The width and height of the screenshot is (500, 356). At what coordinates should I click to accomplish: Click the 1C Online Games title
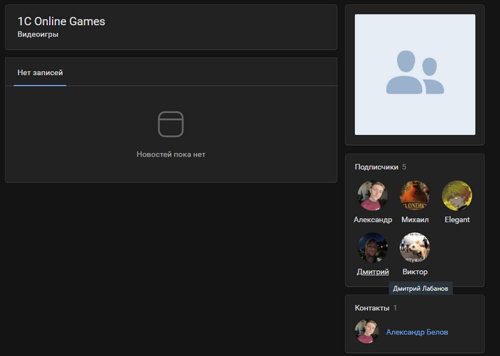[x=61, y=21]
